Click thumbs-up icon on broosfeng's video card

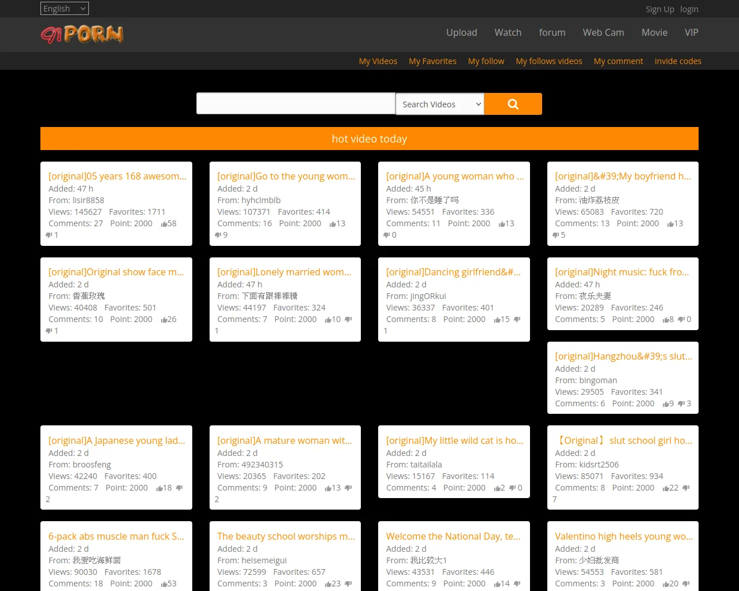click(159, 488)
